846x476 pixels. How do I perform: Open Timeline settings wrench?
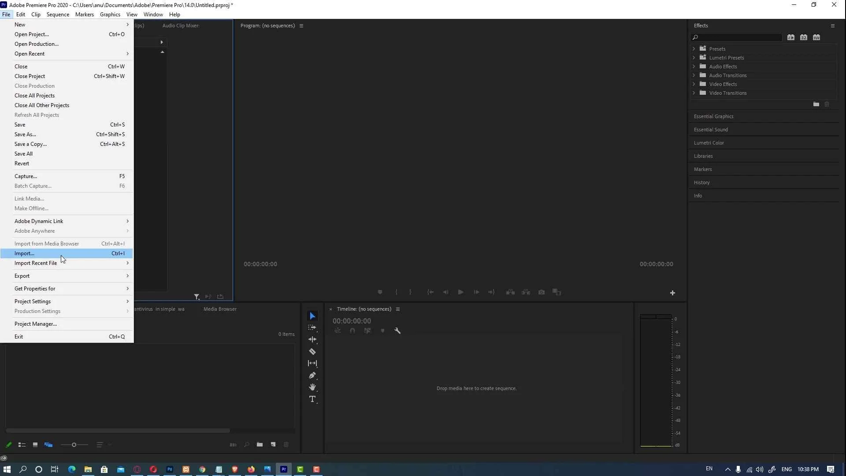pos(397,331)
